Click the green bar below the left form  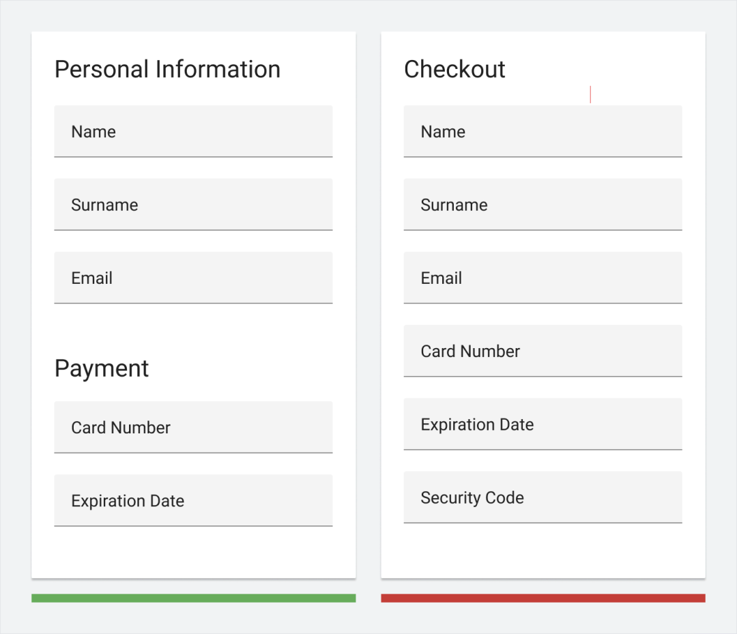coord(193,598)
